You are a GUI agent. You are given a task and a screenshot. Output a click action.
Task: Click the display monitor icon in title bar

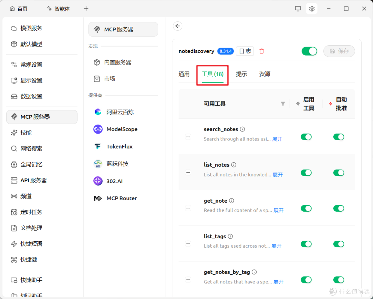pos(298,9)
